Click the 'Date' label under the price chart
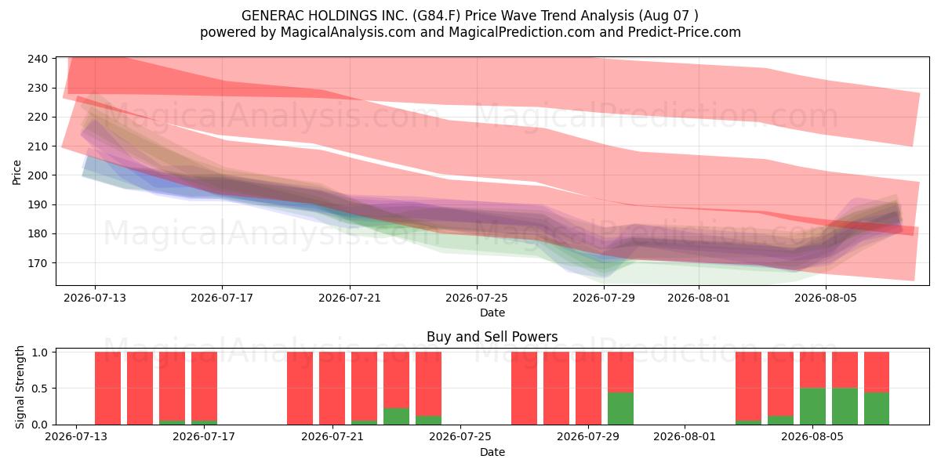The image size is (941, 470). pyautogui.click(x=492, y=313)
